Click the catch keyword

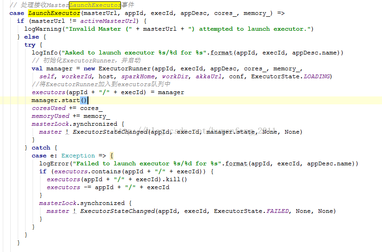click(41, 148)
